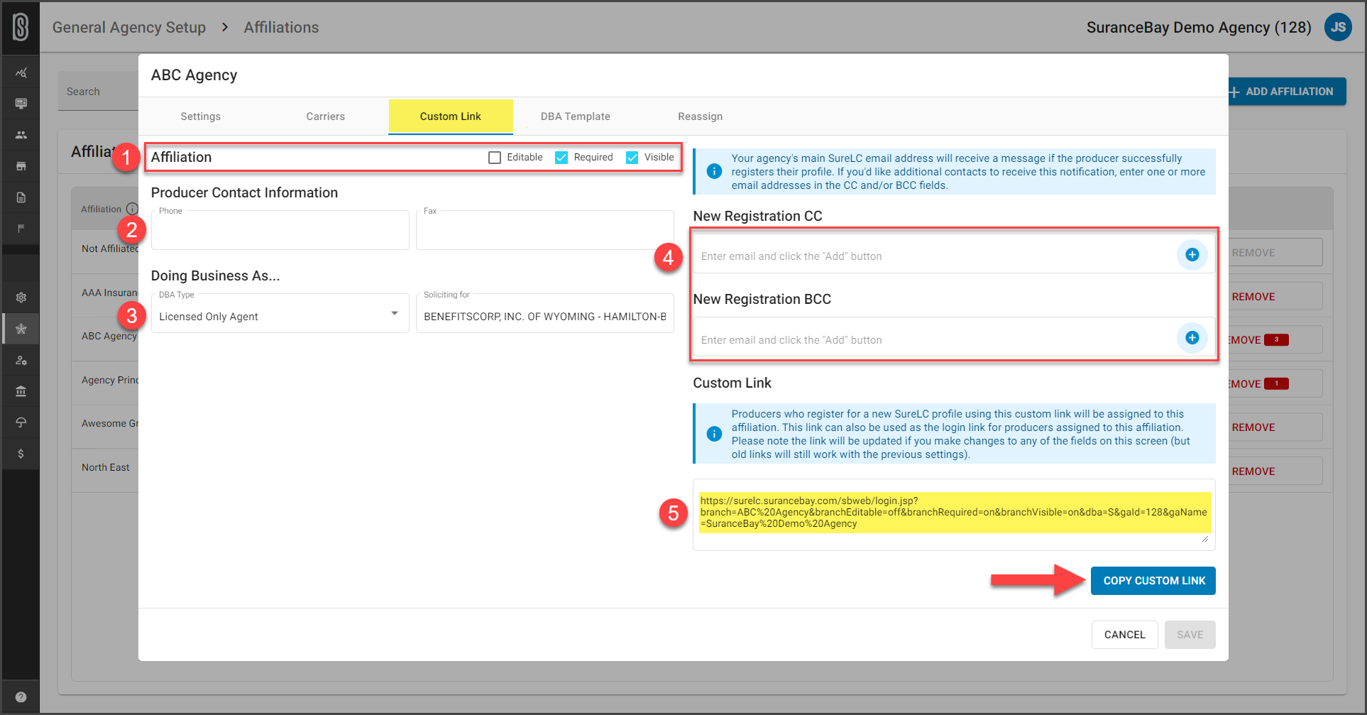1367x715 pixels.
Task: Open the dollar sign sidebar icon
Action: pos(21,454)
